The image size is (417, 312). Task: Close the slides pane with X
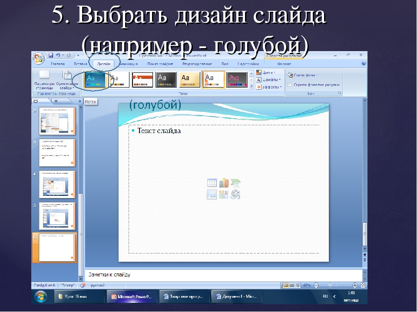point(80,101)
